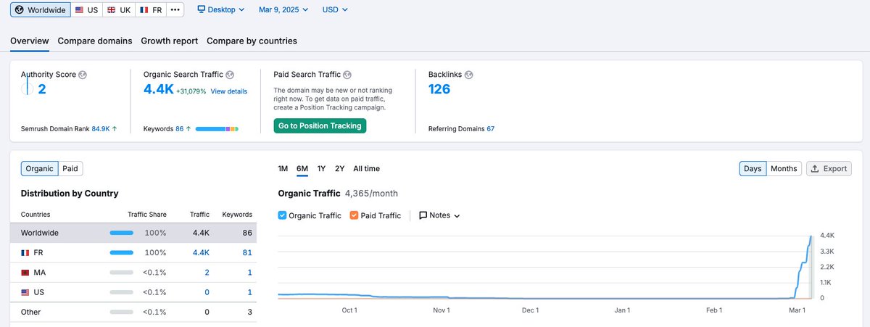Click FR traffic share bar
This screenshot has height=327, width=870.
click(x=122, y=252)
